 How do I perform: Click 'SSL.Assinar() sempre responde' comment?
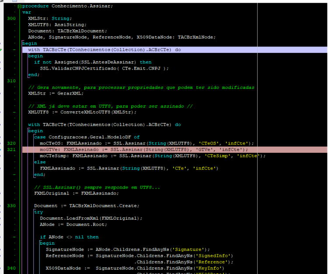point(97,187)
